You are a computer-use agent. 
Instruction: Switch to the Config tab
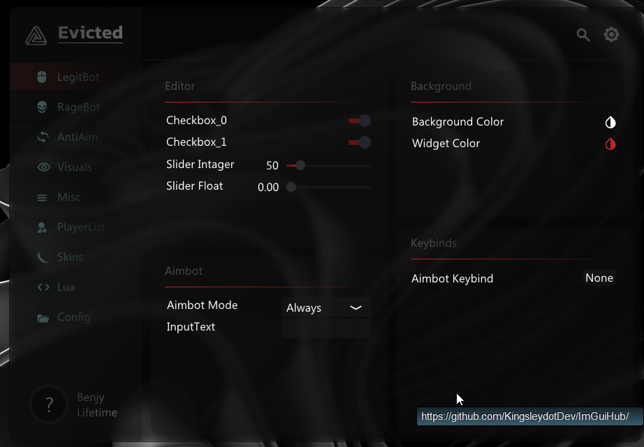(74, 317)
